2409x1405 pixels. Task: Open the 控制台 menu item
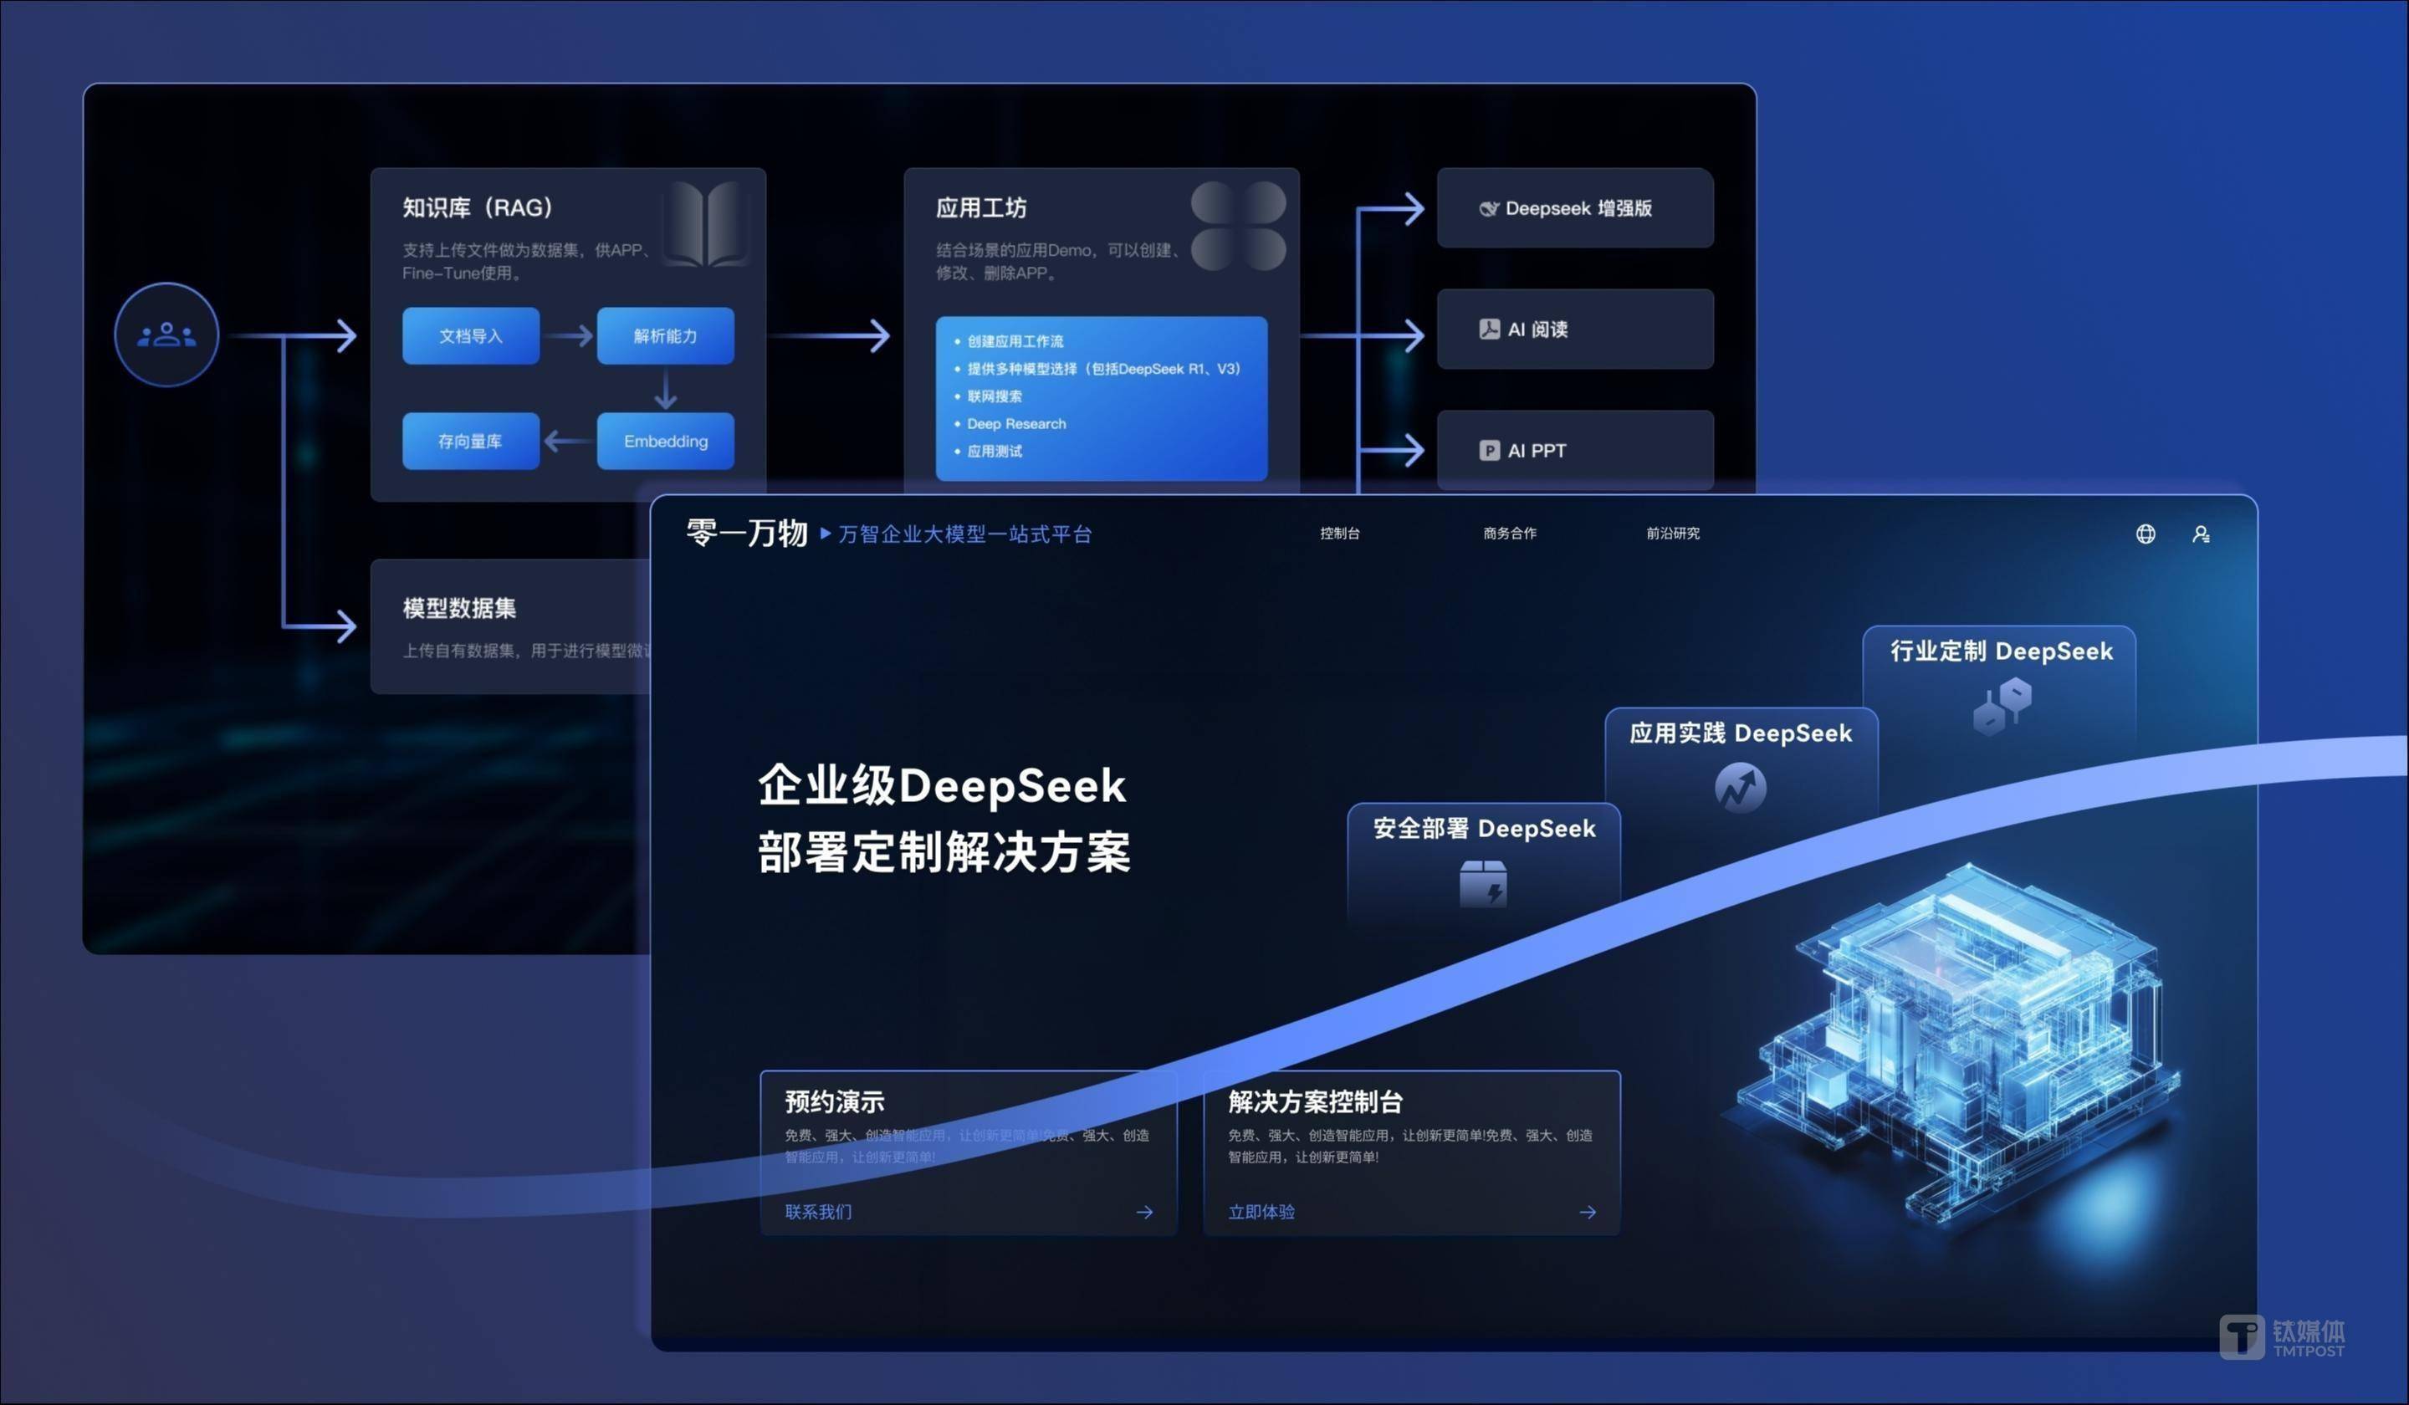[1340, 534]
